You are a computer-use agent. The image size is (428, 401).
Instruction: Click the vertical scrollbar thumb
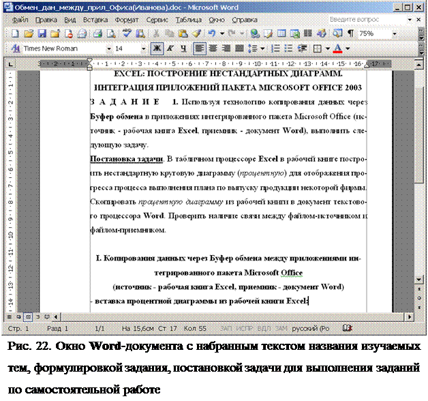419,136
